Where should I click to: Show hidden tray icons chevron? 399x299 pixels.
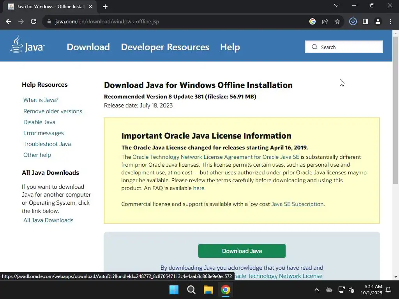[x=317, y=290]
